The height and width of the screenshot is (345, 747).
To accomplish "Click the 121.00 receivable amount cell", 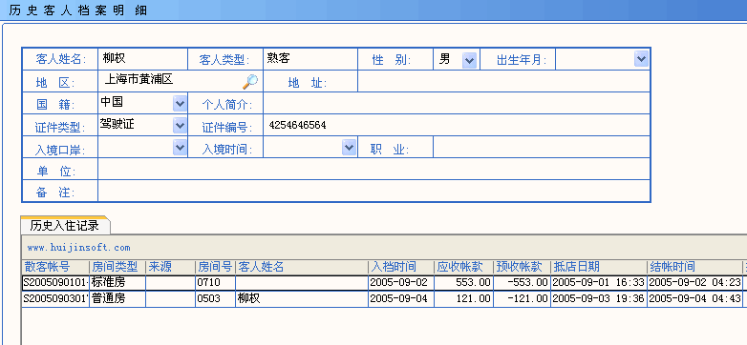I will [463, 299].
